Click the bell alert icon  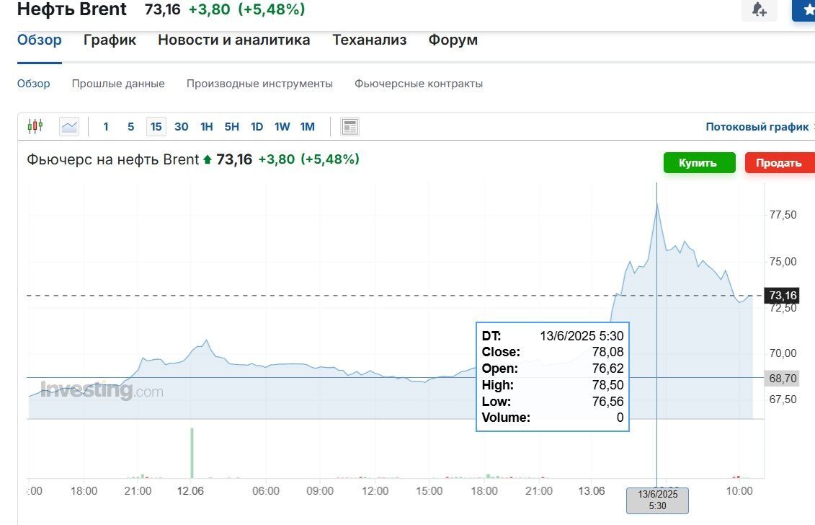tap(759, 9)
